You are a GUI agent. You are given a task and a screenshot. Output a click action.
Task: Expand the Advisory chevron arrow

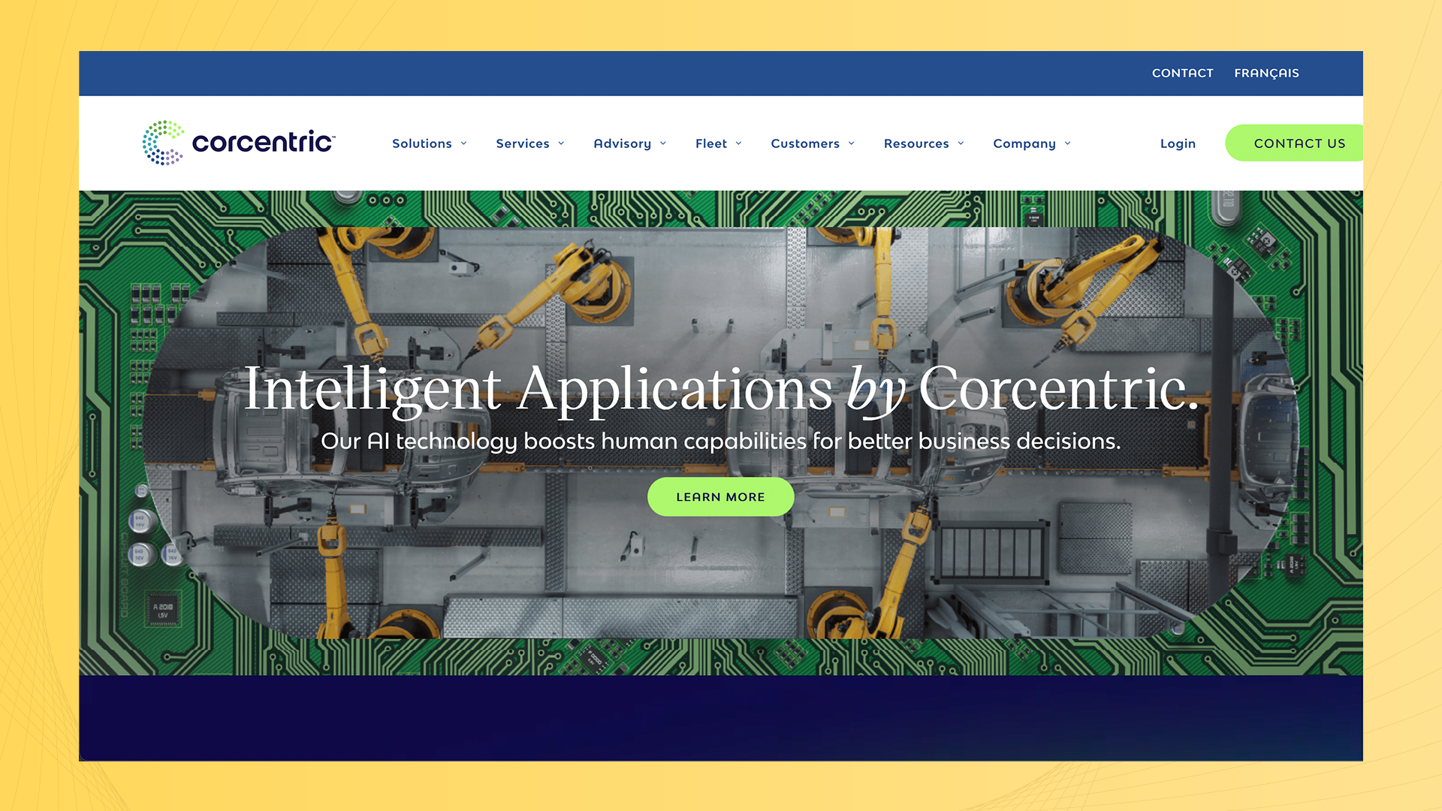click(x=663, y=143)
